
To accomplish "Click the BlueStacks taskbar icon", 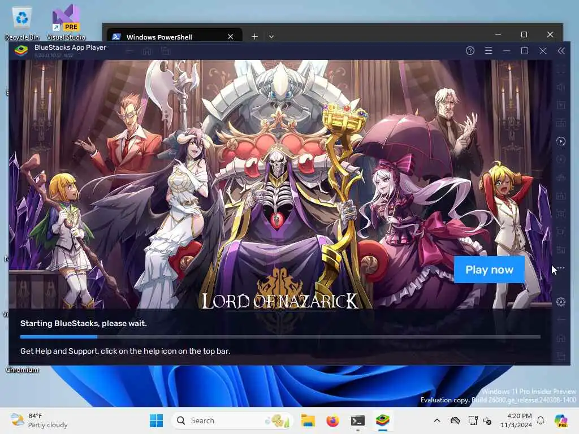I will coord(383,420).
